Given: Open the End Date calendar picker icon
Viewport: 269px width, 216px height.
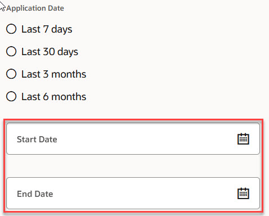Looking at the screenshot, I should tap(243, 193).
